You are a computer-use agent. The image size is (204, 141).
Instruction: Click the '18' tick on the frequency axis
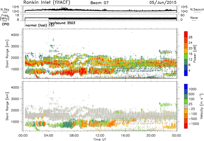17,15
